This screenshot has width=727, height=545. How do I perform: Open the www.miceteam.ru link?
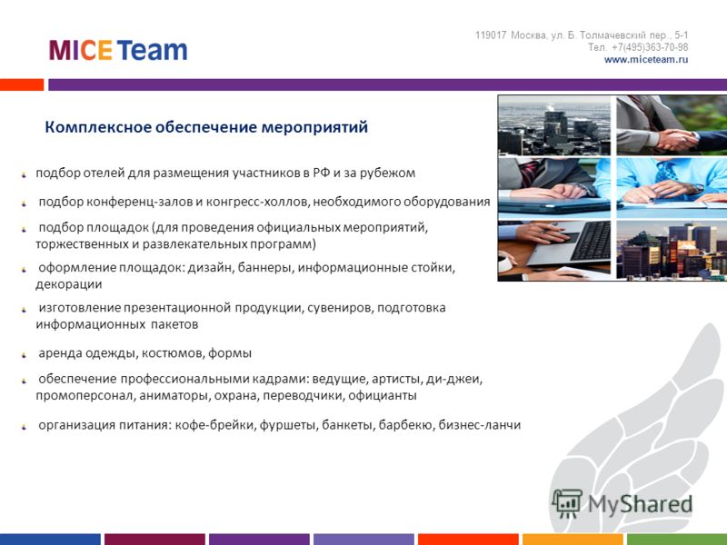[x=646, y=59]
